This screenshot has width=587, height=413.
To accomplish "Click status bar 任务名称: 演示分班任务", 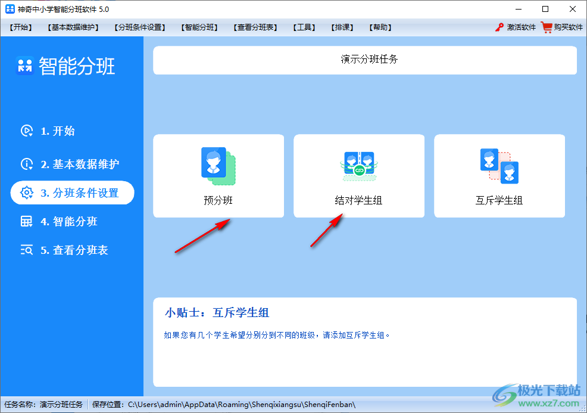I will (x=43, y=405).
